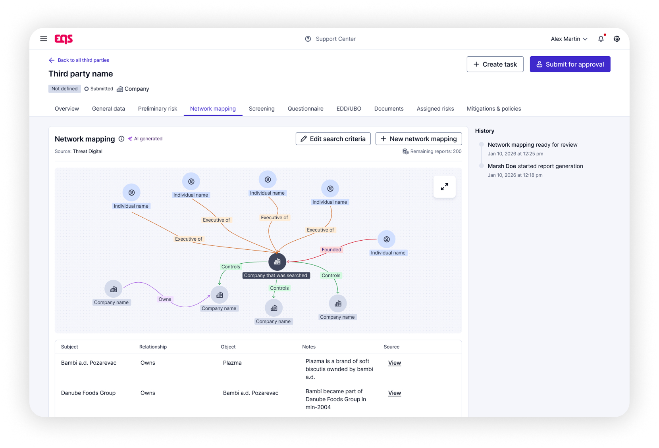Click the Founded relationship label
Viewport: 659px width, 448px height.
point(331,250)
